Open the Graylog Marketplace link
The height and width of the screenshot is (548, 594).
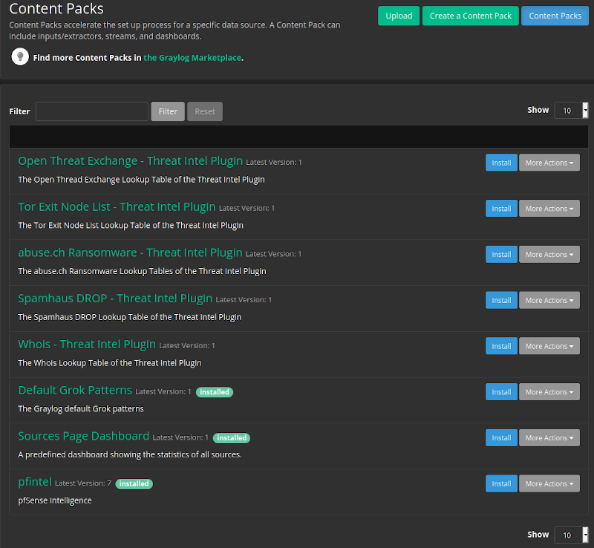coord(192,58)
